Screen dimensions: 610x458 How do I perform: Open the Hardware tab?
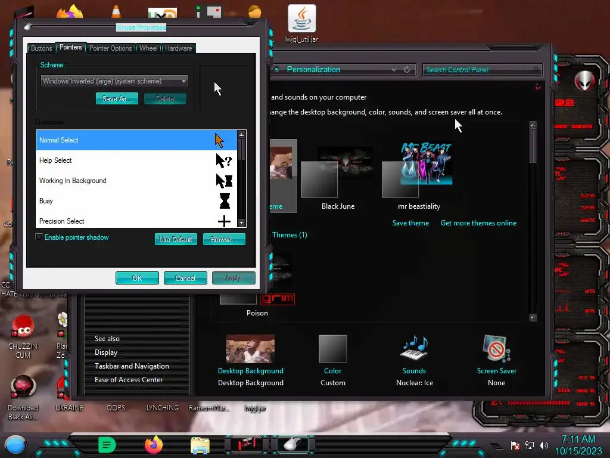178,48
